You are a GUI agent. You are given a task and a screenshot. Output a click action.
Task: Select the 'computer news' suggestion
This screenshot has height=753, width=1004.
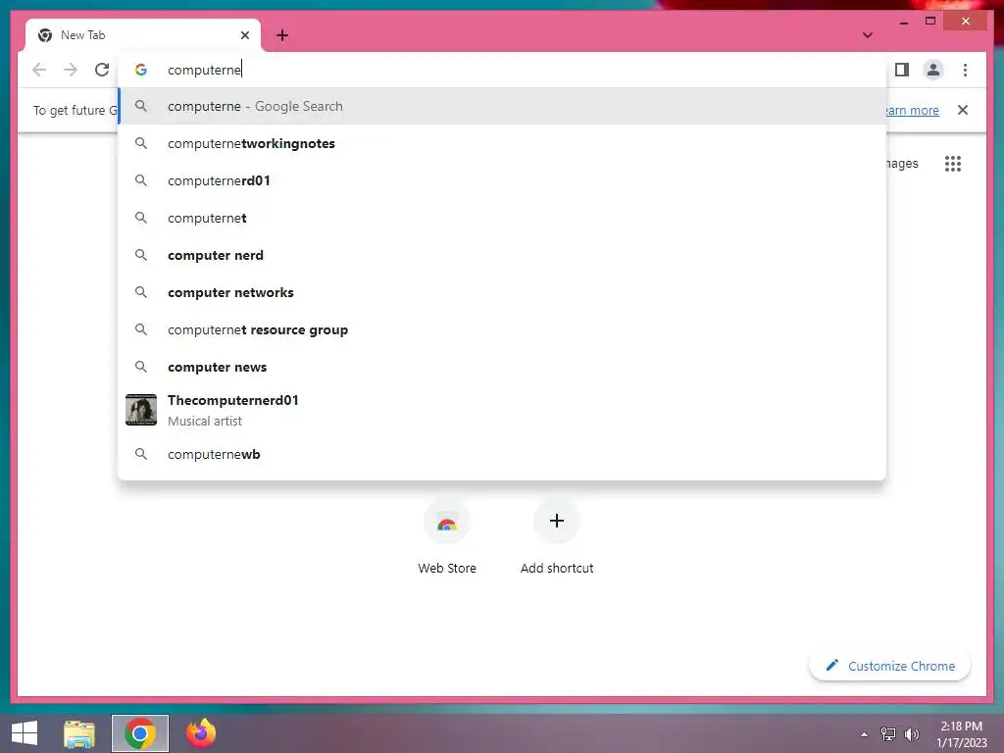[x=502, y=367]
